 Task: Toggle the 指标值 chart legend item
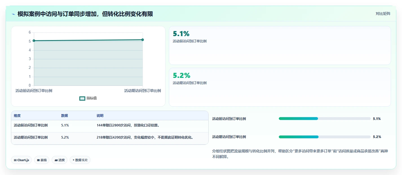[x=88, y=98]
